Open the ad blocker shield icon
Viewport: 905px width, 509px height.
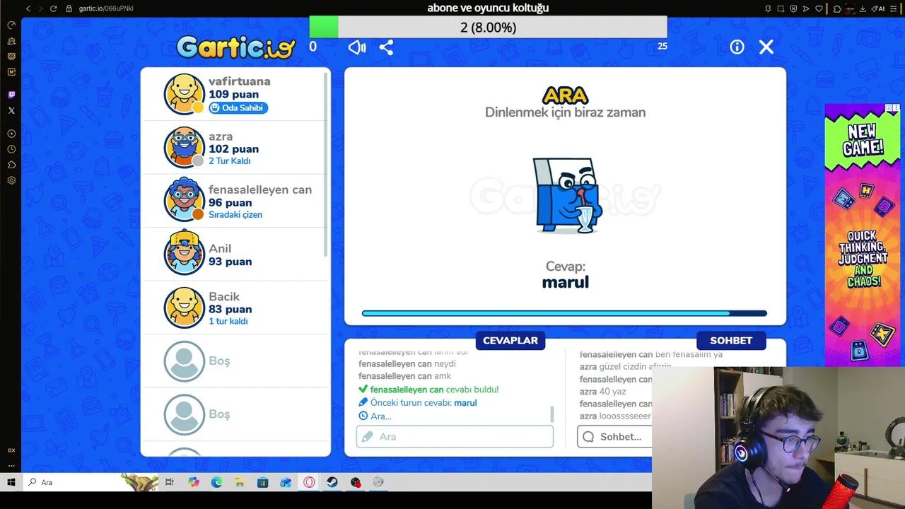pyautogui.click(x=793, y=8)
